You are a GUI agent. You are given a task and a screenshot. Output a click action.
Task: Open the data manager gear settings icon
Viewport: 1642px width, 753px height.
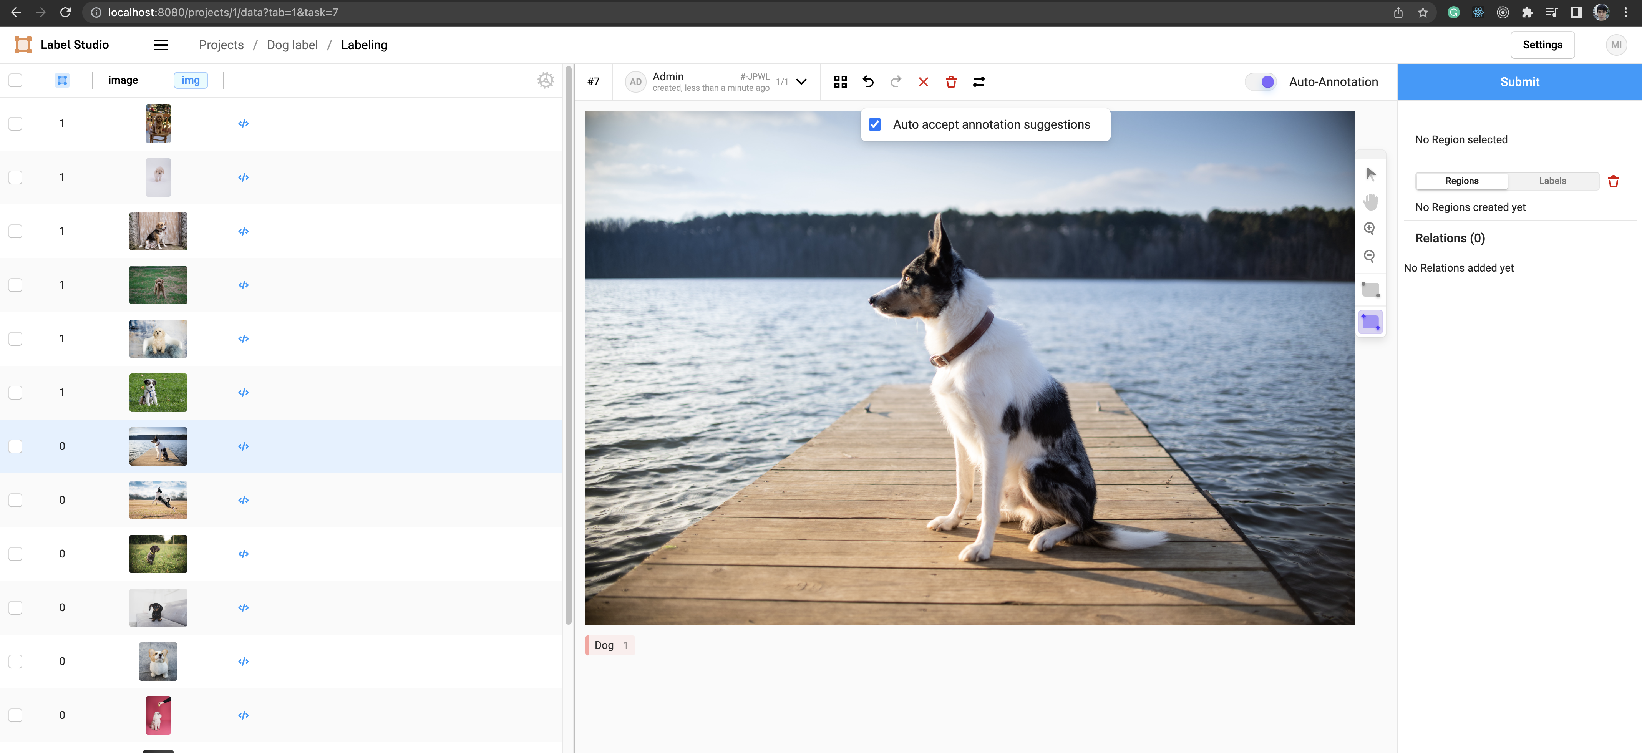coord(546,80)
